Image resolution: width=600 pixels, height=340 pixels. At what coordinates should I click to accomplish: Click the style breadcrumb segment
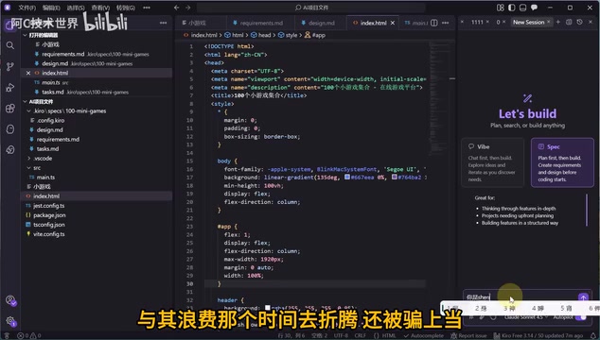coord(288,35)
